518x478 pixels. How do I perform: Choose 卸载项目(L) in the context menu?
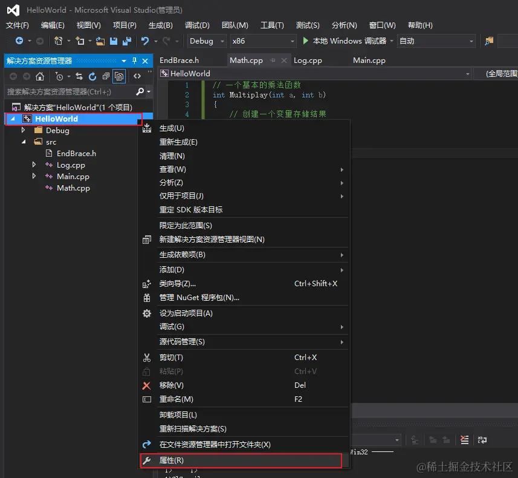point(244,415)
